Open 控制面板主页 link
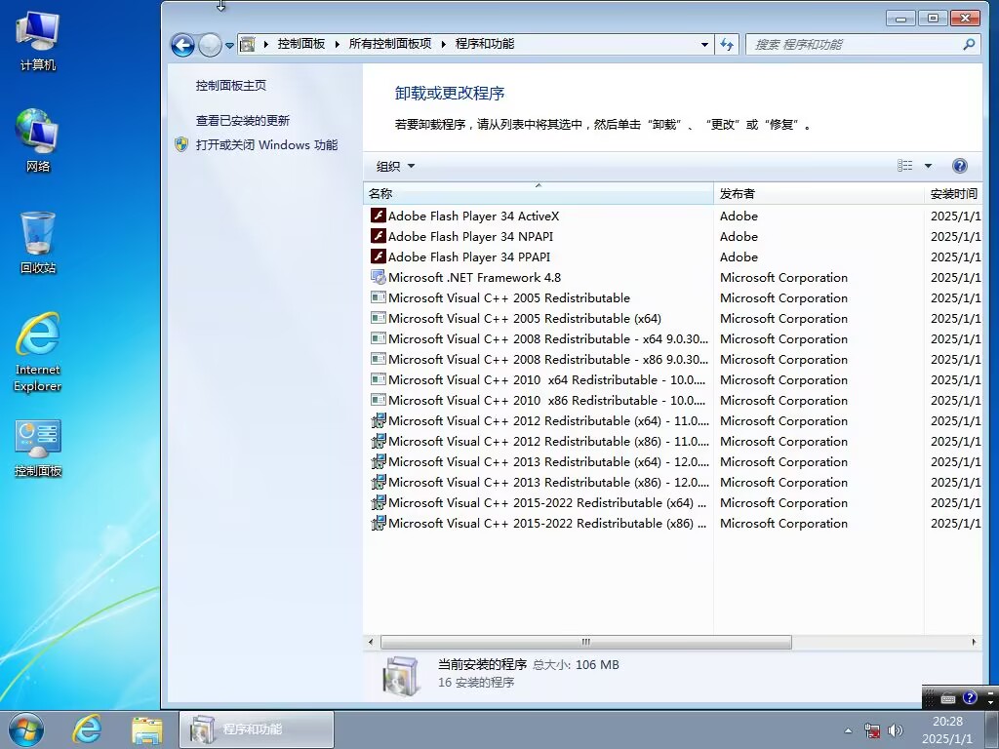Image resolution: width=999 pixels, height=749 pixels. (230, 86)
